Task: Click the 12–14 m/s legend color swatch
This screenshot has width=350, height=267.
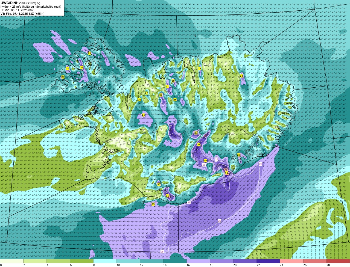Action: click(x=152, y=261)
